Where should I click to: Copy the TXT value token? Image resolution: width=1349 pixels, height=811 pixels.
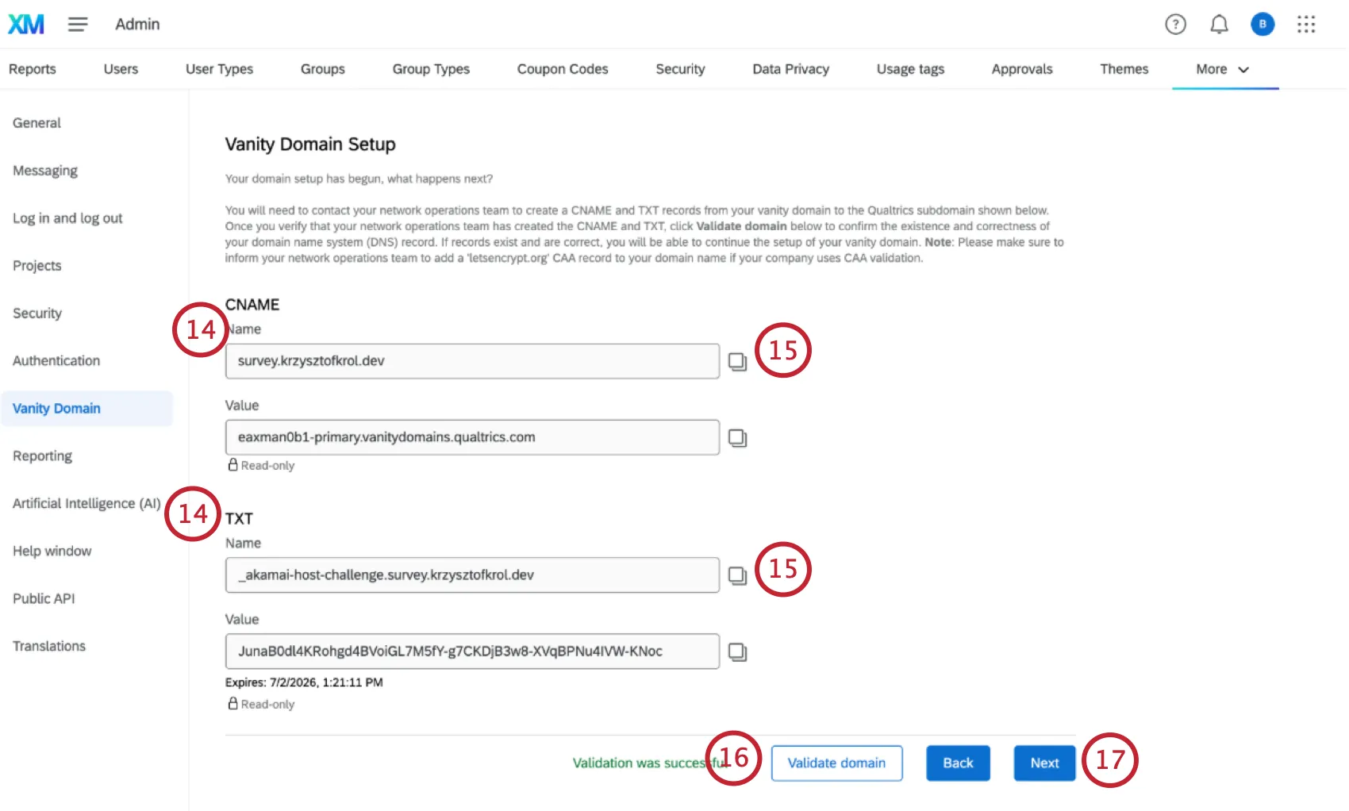point(738,651)
